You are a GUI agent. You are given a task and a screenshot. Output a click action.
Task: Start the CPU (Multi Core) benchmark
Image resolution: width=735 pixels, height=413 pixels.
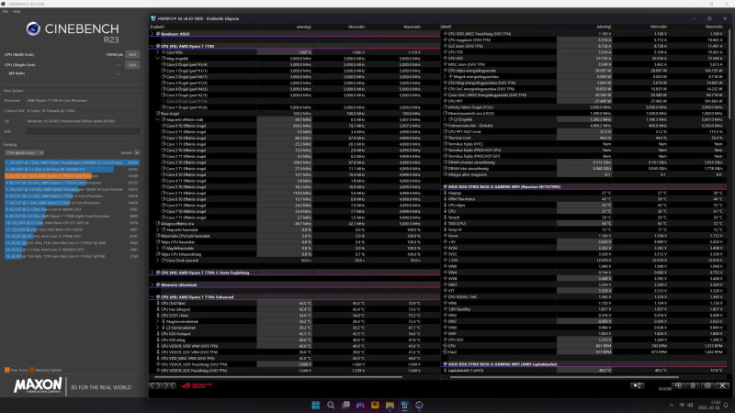pyautogui.click(x=132, y=54)
